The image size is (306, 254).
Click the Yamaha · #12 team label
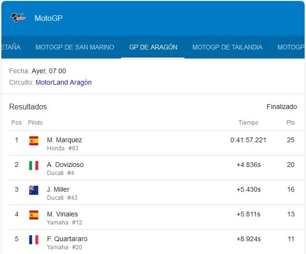65,222
